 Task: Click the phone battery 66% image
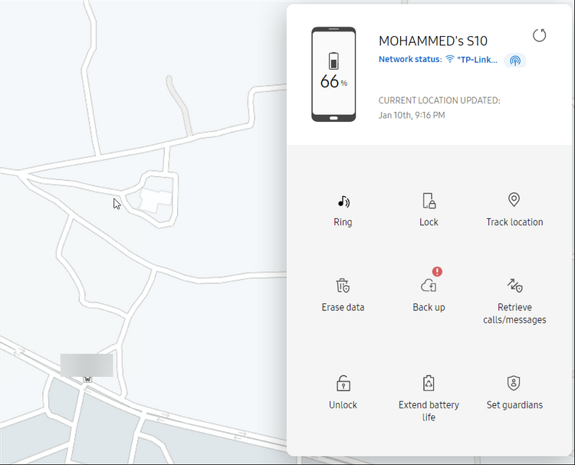click(333, 74)
